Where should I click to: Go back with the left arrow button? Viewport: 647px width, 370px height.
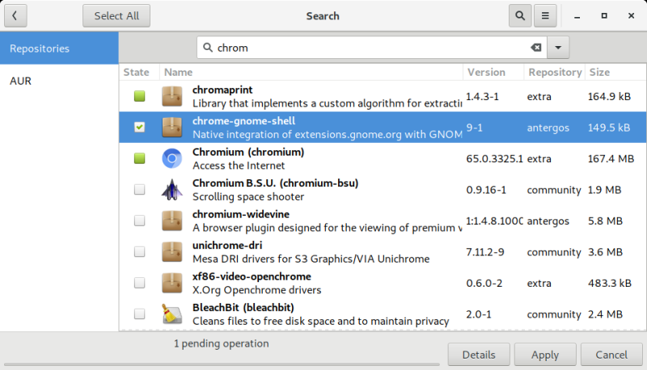coord(15,15)
